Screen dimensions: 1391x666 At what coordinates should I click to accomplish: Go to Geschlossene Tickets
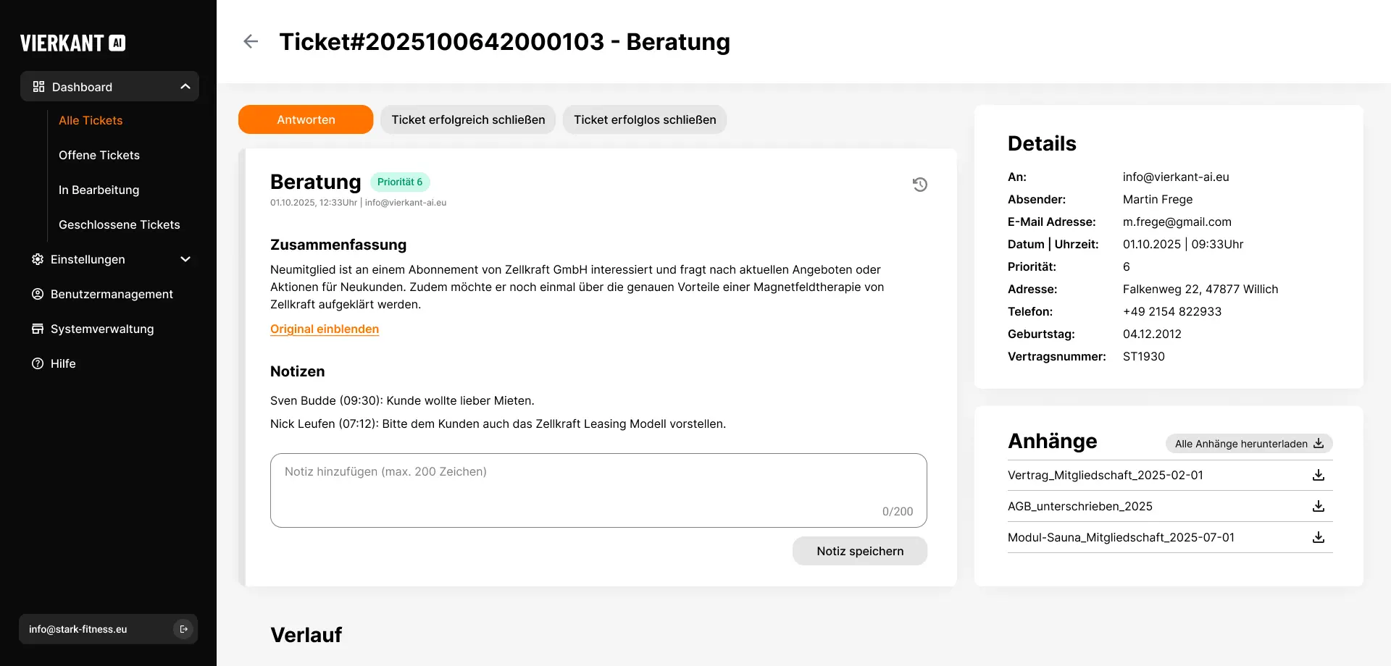pyautogui.click(x=120, y=224)
